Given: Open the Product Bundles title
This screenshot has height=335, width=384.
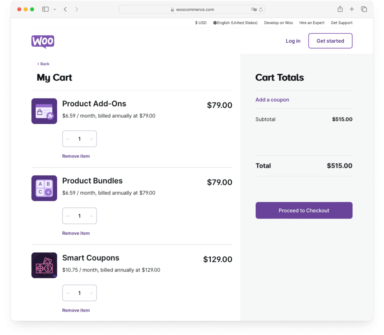Looking at the screenshot, I should click(92, 181).
